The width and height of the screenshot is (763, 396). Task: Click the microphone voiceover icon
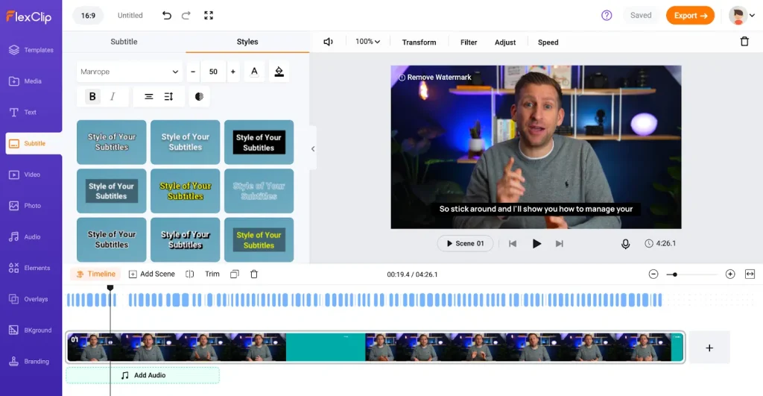pos(626,244)
